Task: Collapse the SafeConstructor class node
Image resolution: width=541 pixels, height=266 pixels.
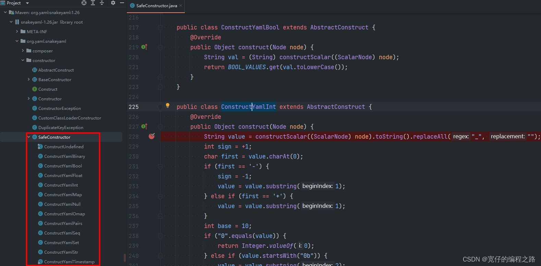Action: point(28,137)
